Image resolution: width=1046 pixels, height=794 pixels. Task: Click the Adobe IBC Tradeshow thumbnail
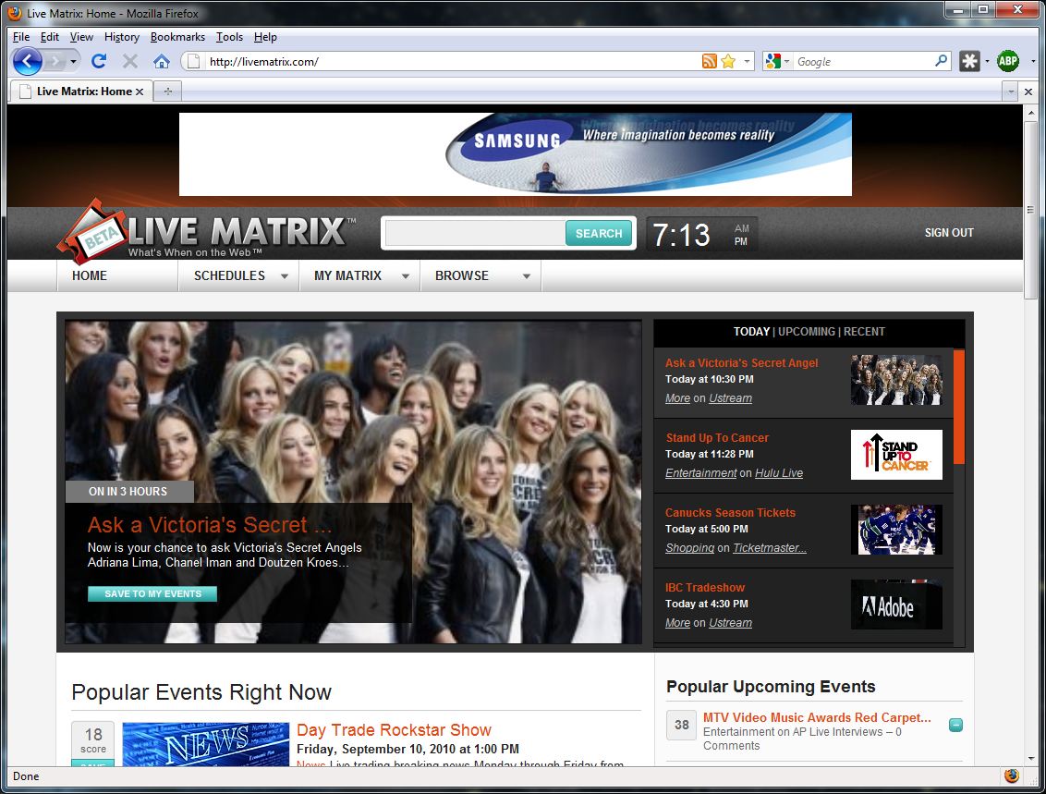point(896,605)
